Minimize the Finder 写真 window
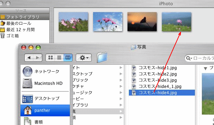214x125 pixels. pos(31,47)
